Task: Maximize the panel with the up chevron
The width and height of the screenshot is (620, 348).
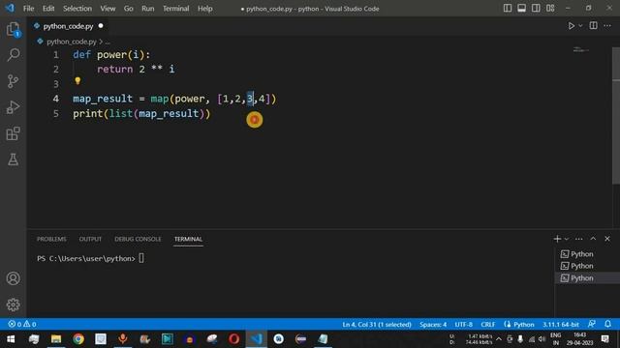Action: [x=593, y=239]
